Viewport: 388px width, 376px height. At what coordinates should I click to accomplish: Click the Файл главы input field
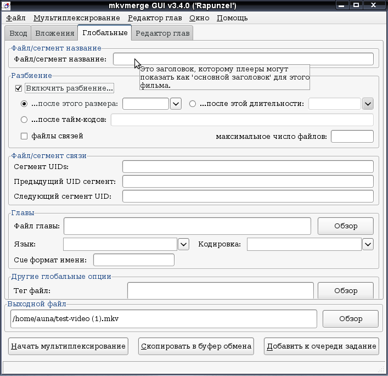(x=187, y=226)
